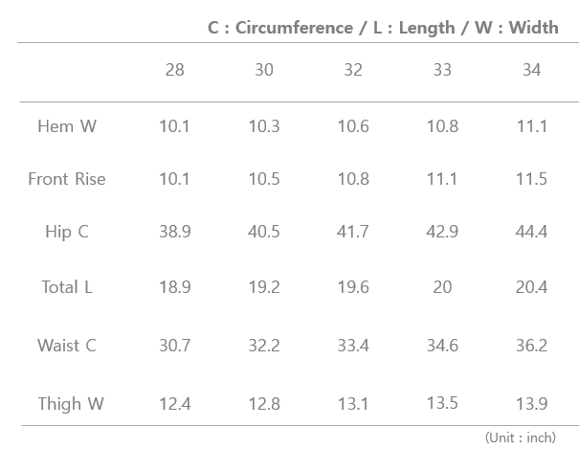Select the Hem W value 10.3
The height and width of the screenshot is (449, 579).
pyautogui.click(x=263, y=126)
